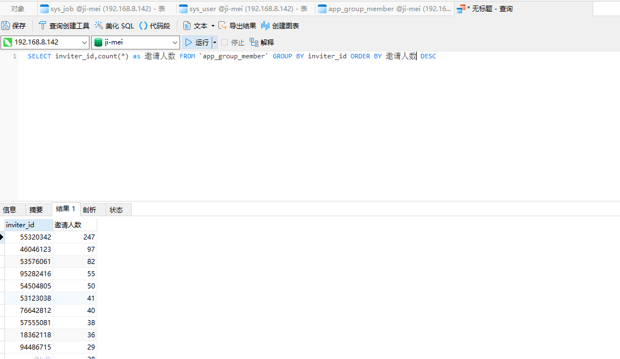Open the Query Builder tool
The height and width of the screenshot is (359, 620).
tap(64, 26)
